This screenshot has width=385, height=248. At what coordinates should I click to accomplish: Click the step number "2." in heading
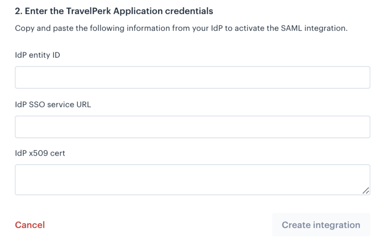coord(19,11)
